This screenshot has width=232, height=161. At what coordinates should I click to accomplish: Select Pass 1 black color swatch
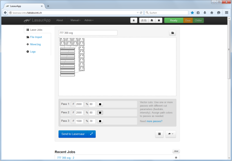[x=100, y=104]
